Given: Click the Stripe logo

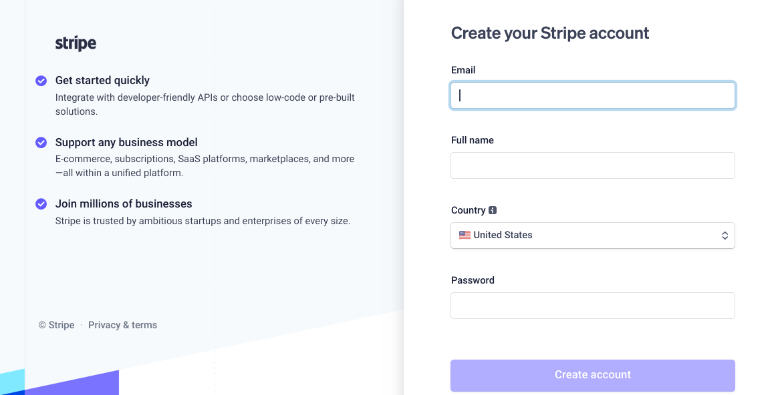Looking at the screenshot, I should [x=75, y=43].
